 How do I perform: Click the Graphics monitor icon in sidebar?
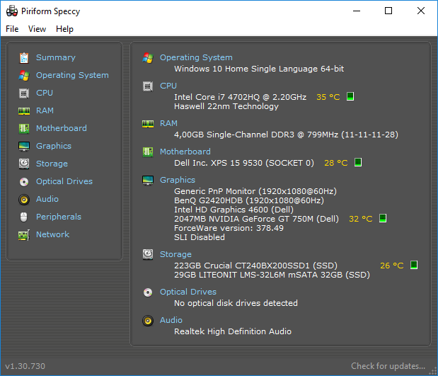[24, 146]
